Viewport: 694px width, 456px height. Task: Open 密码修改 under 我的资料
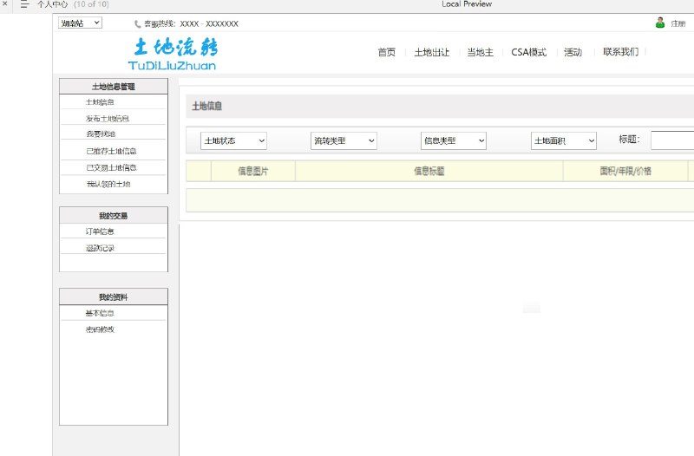[x=100, y=329]
